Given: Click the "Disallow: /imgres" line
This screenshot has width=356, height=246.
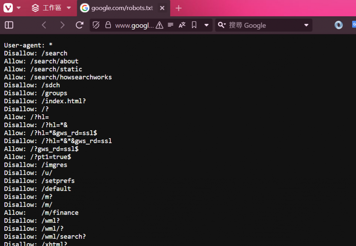Looking at the screenshot, I should pos(36,165).
